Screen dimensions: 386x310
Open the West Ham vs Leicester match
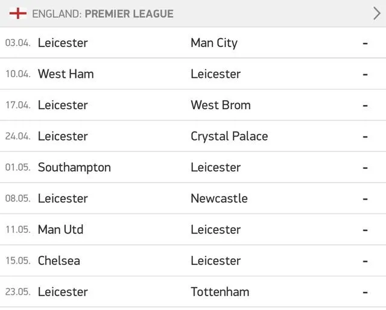click(x=193, y=74)
